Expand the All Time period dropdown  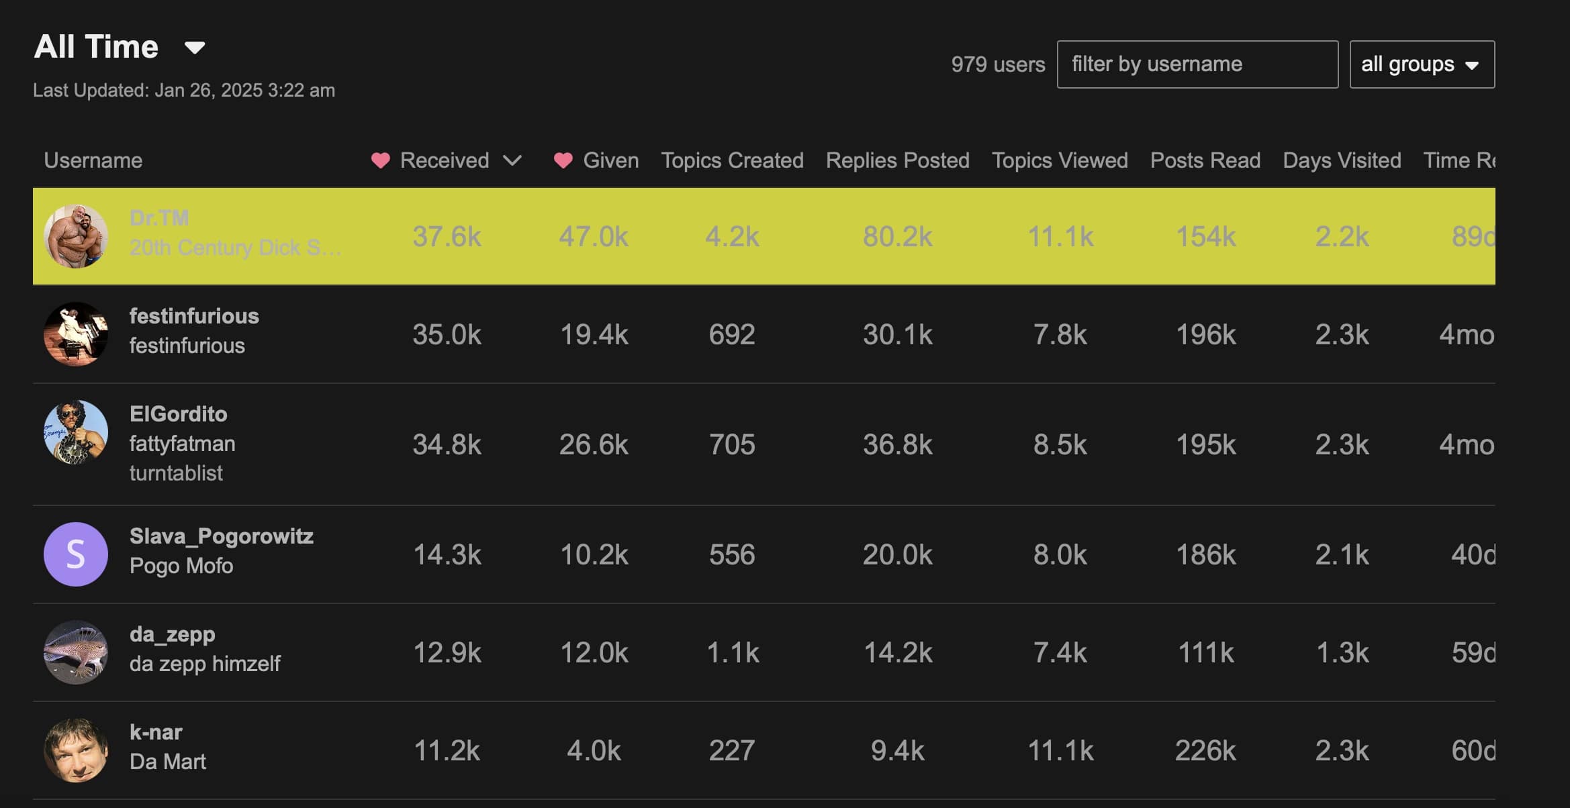point(195,48)
